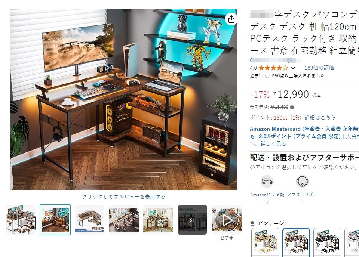Viewport: 359px width, 257px height.
Task: Click the info icon beside reference price
Action: pos(292,107)
